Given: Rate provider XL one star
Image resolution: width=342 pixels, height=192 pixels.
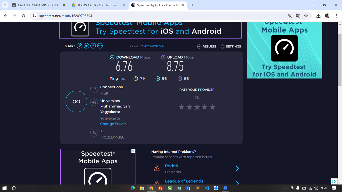Looking at the screenshot, I should [x=182, y=107].
